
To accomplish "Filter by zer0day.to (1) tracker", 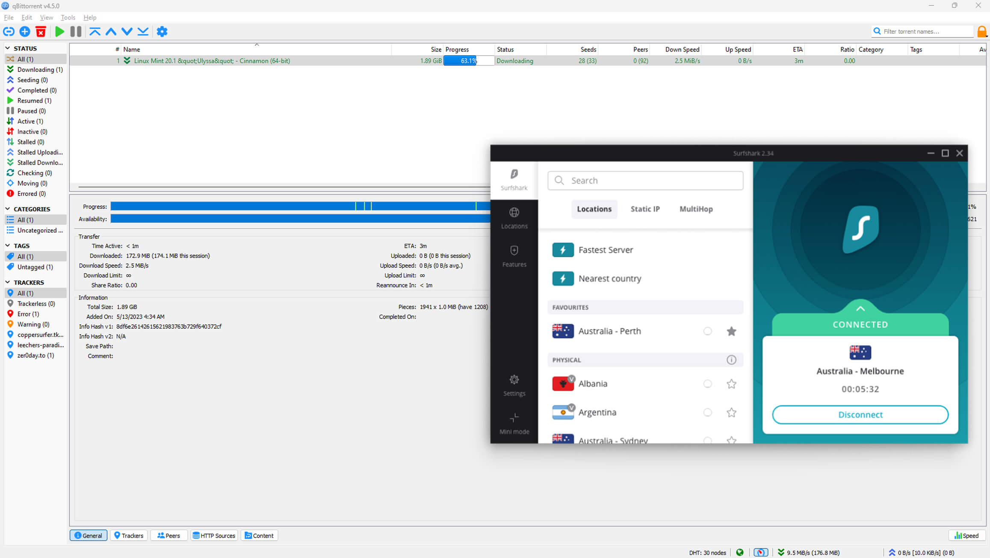I will (x=35, y=355).
